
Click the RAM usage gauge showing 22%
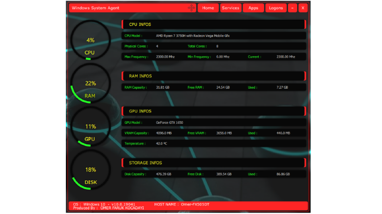coord(91,83)
